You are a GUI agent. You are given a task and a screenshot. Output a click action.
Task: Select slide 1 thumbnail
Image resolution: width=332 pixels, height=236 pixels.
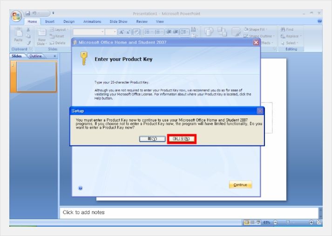tap(36, 77)
